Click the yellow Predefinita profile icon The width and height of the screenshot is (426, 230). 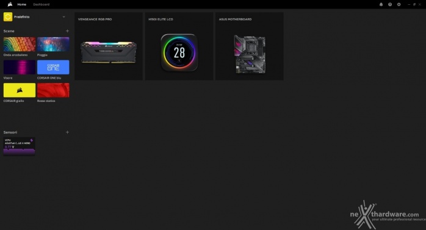[8, 17]
